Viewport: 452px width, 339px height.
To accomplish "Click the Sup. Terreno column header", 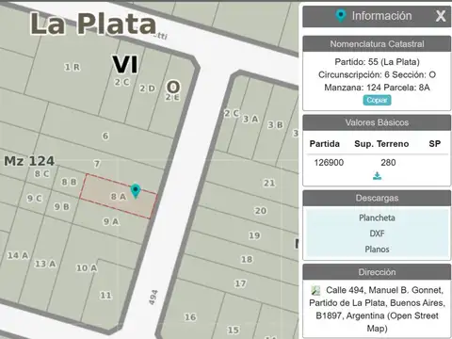I will click(x=381, y=144).
